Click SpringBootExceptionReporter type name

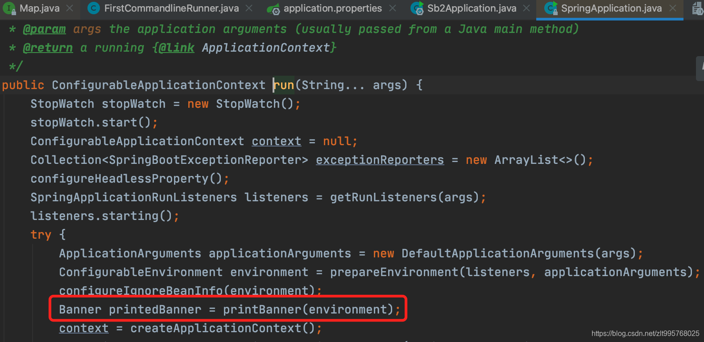pos(205,160)
